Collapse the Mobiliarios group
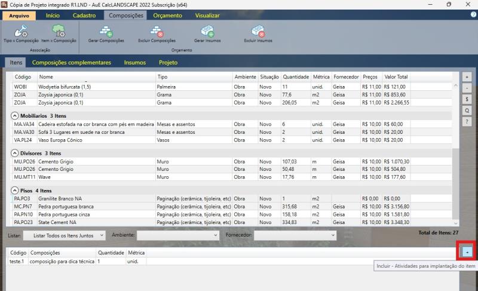This screenshot has width=478, height=291. [x=14, y=116]
